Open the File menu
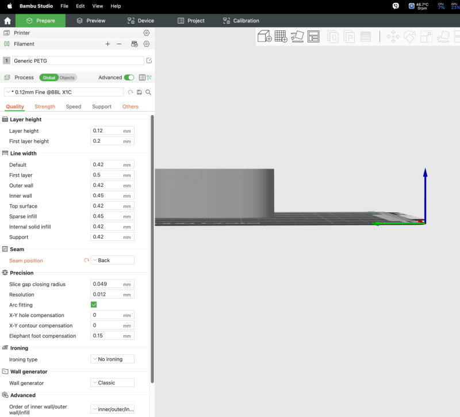 click(64, 6)
